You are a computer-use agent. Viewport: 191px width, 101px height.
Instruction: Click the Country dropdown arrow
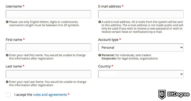[181, 74]
